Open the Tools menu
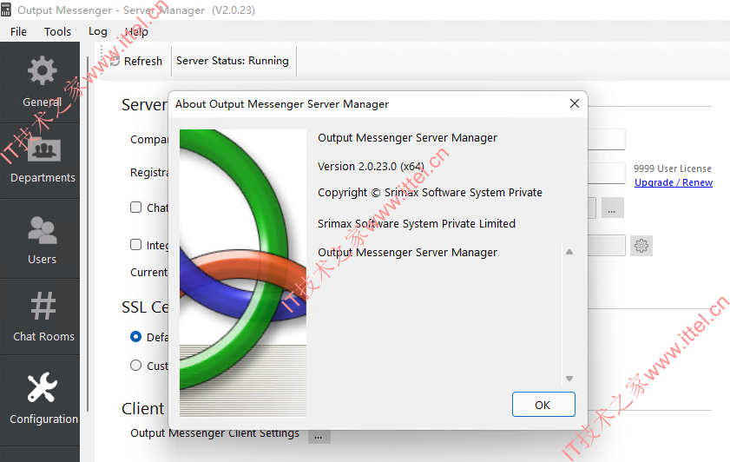This screenshot has width=730, height=462. (58, 31)
